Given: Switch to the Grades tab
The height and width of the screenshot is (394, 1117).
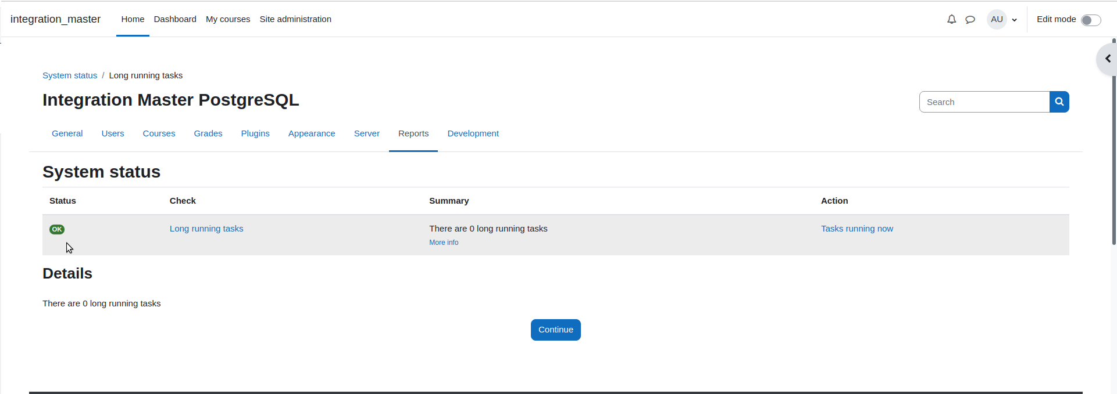Looking at the screenshot, I should point(208,133).
